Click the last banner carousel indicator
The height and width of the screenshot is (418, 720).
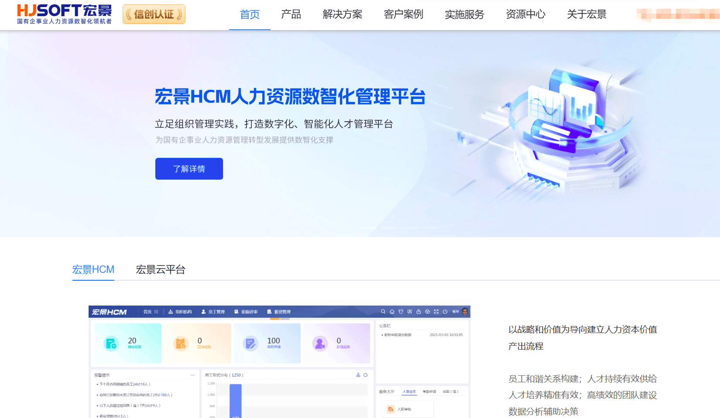[x=430, y=228]
